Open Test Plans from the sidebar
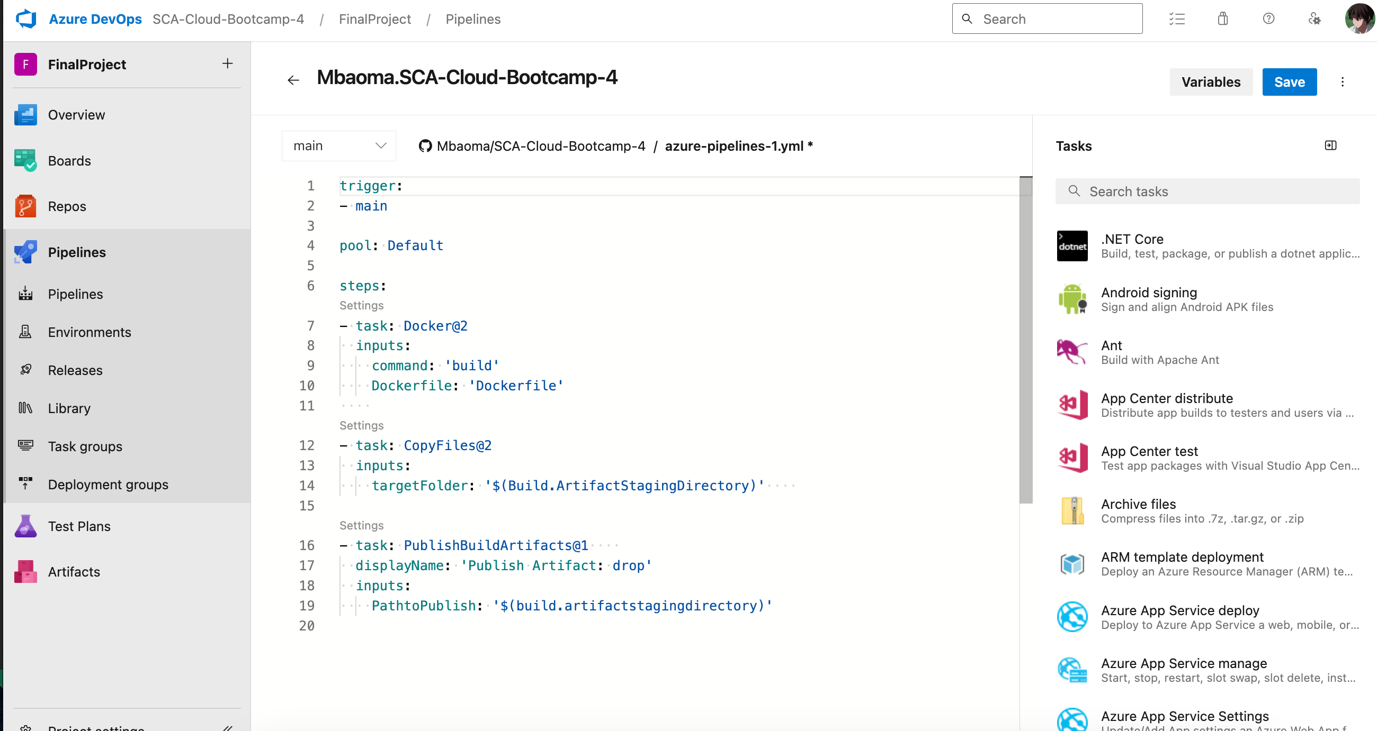 click(78, 525)
